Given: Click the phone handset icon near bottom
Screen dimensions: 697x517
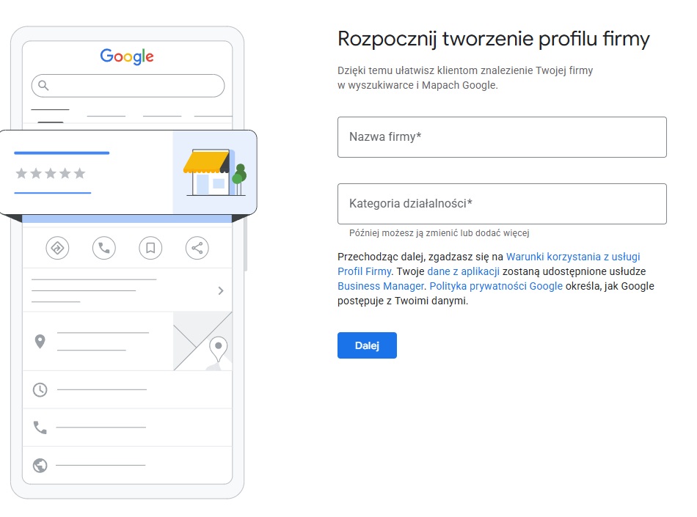Looking at the screenshot, I should tap(40, 428).
